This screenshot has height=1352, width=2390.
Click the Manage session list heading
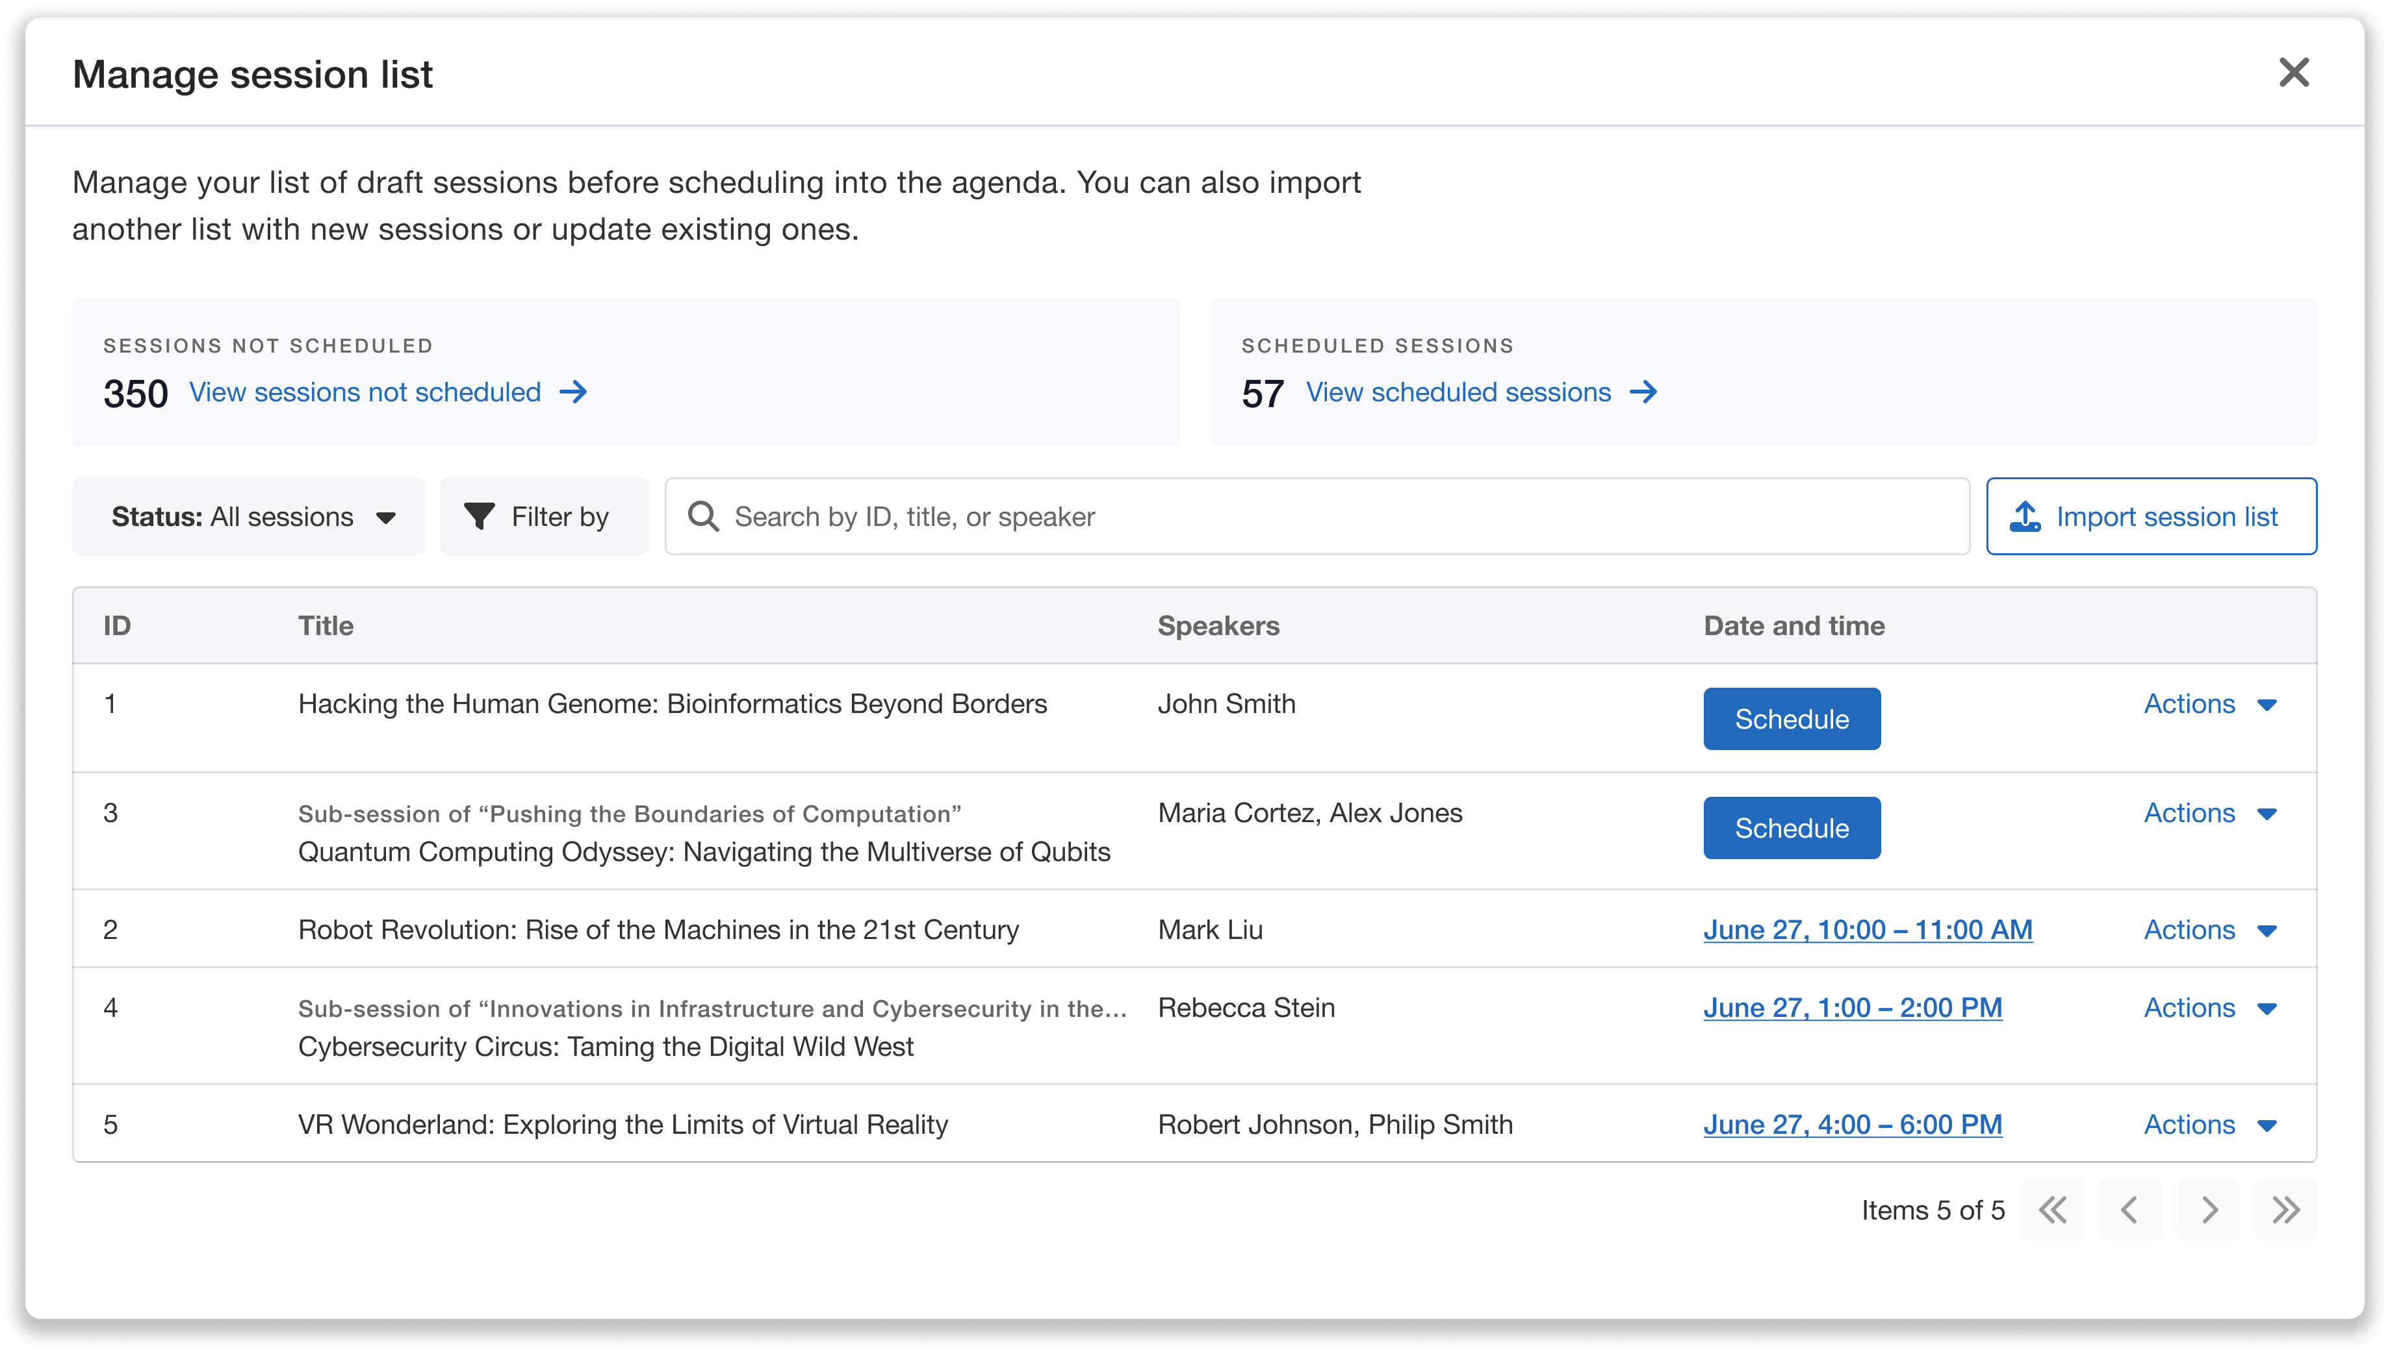point(253,74)
